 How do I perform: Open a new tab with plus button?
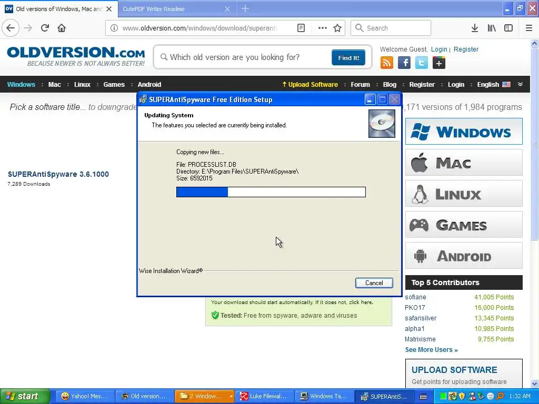pyautogui.click(x=245, y=8)
